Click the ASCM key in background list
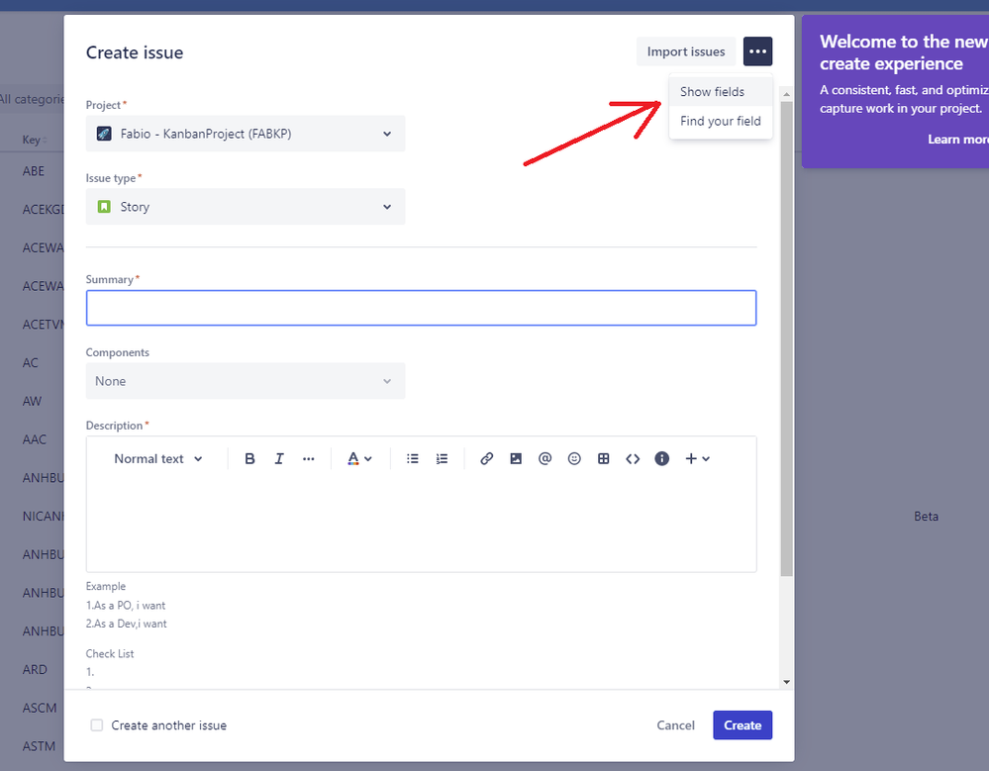Viewport: 989px width, 771px height. [x=40, y=708]
